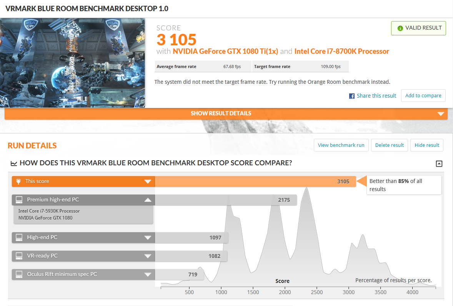453x306 pixels.
Task: Click the 2175 Premium high-end PC bar
Action: [226, 200]
